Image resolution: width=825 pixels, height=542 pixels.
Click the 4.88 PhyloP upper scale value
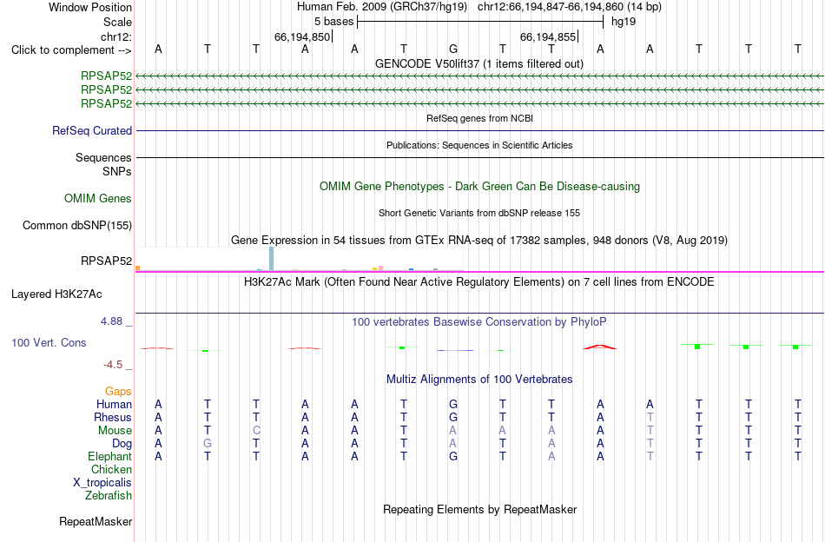tap(111, 321)
